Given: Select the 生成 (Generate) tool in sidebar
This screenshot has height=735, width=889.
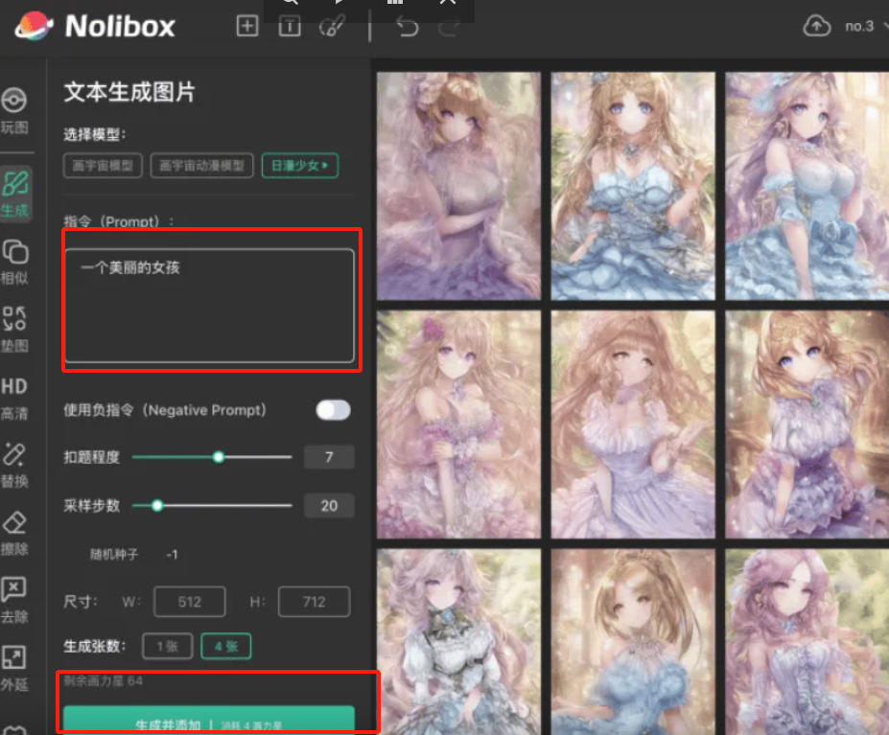Looking at the screenshot, I should click(x=14, y=190).
